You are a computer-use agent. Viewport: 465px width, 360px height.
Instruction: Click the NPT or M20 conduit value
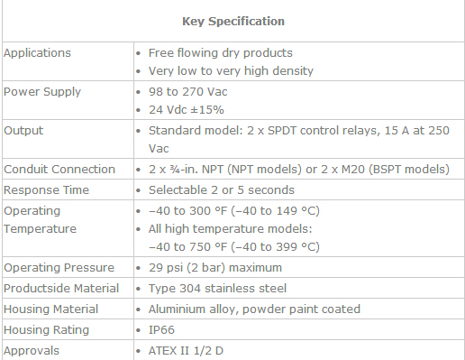click(x=299, y=170)
